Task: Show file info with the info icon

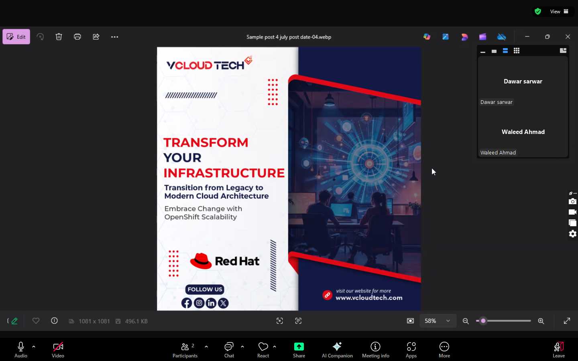Action: (55, 321)
